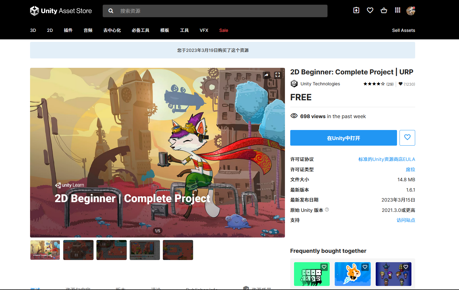Click the 2023年3月15日 release date value
The width and height of the screenshot is (459, 290).
pyautogui.click(x=398, y=200)
